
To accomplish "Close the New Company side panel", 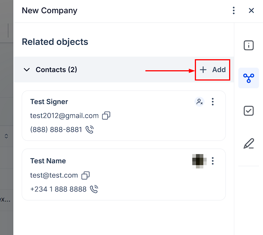I will (x=251, y=11).
